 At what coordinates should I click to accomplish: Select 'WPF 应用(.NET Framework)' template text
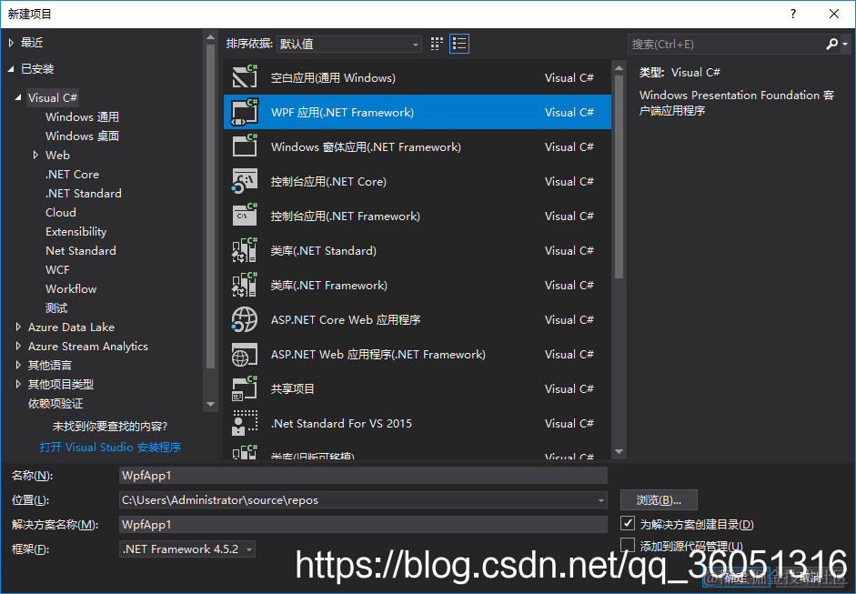tap(342, 112)
